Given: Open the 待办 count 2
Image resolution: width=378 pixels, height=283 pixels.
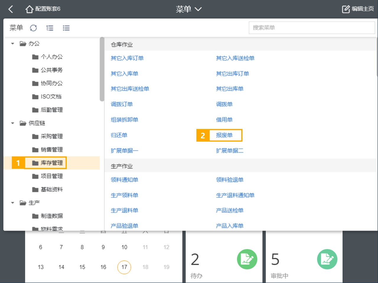Looking at the screenshot, I should point(195,260).
